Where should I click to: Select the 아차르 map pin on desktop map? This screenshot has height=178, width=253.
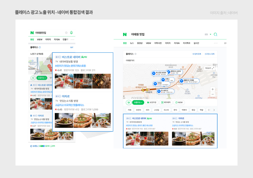pos(161,84)
